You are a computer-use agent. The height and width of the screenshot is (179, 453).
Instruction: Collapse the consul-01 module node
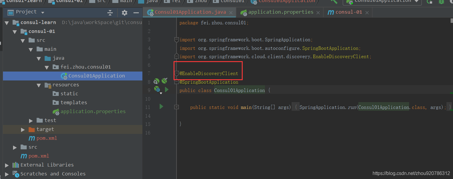[x=15, y=31]
